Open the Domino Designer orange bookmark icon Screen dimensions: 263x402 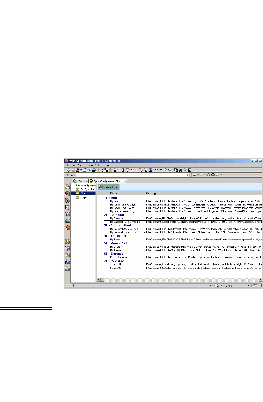[67, 228]
